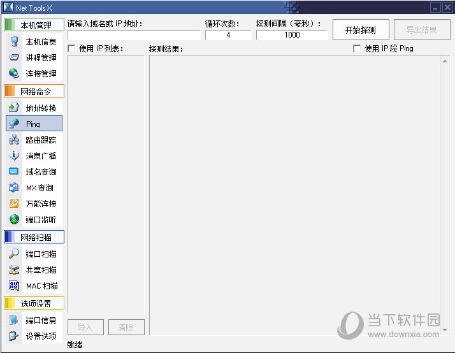This screenshot has width=455, height=353.
Task: Close the Net Tools X window
Action: coord(447,8)
